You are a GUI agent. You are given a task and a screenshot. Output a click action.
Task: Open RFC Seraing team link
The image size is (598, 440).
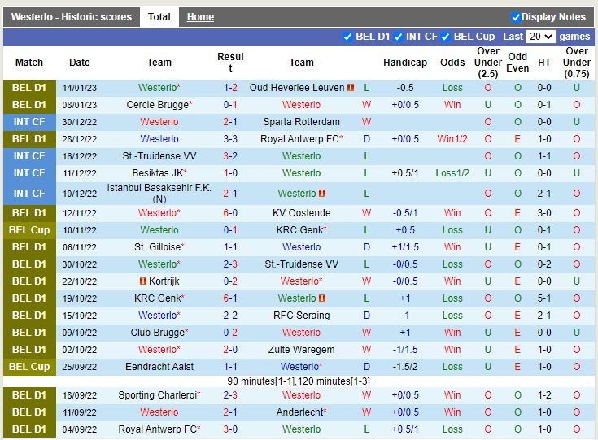tap(301, 316)
